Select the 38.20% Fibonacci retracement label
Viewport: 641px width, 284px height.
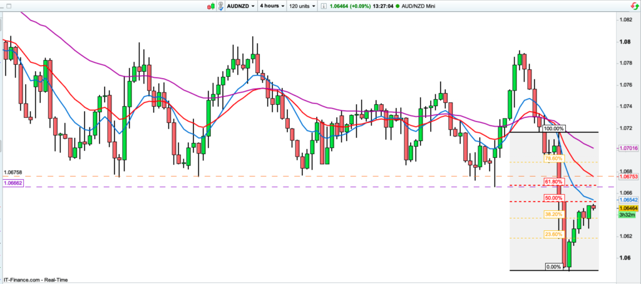tap(553, 213)
